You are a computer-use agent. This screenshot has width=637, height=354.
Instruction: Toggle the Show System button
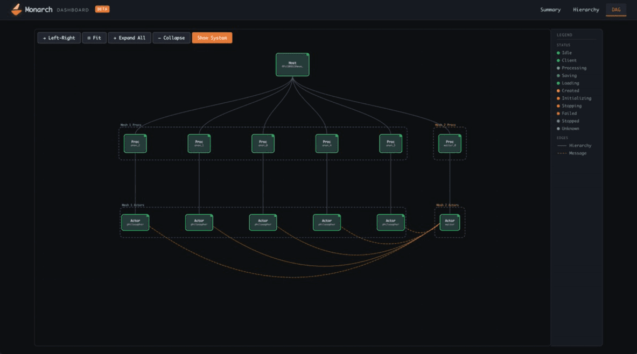tap(212, 38)
